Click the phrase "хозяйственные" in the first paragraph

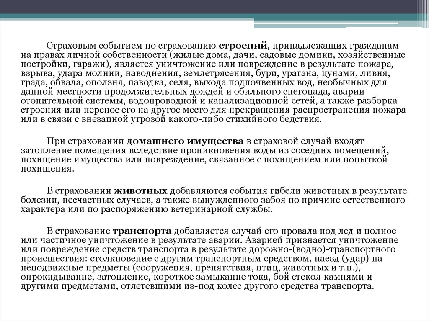tap(372, 55)
